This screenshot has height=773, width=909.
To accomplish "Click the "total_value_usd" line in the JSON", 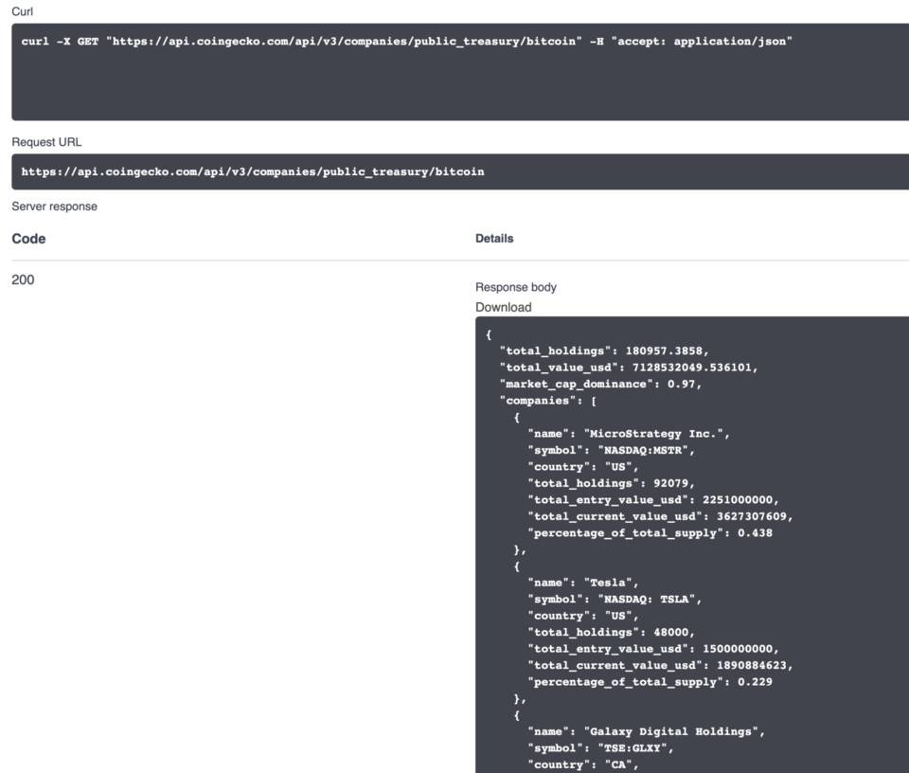I will 628,368.
